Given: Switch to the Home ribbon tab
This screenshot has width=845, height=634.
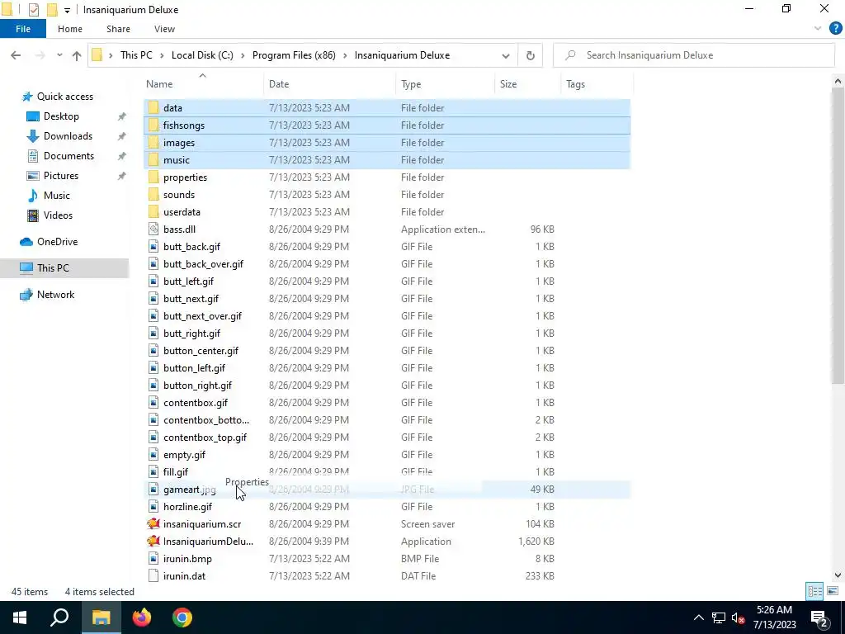Looking at the screenshot, I should pyautogui.click(x=70, y=29).
